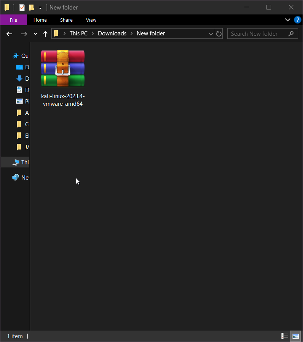Expand the ribbon with the chevron
This screenshot has width=303, height=342.
(287, 20)
